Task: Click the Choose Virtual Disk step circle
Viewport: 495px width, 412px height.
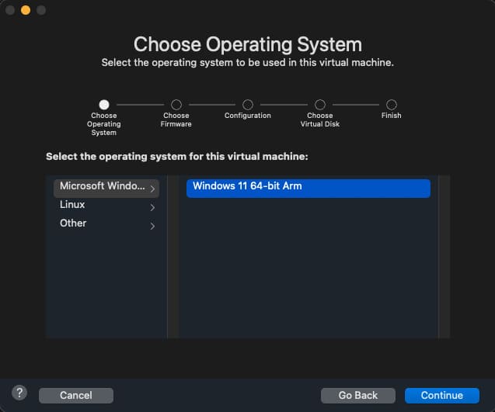Action: (x=320, y=104)
